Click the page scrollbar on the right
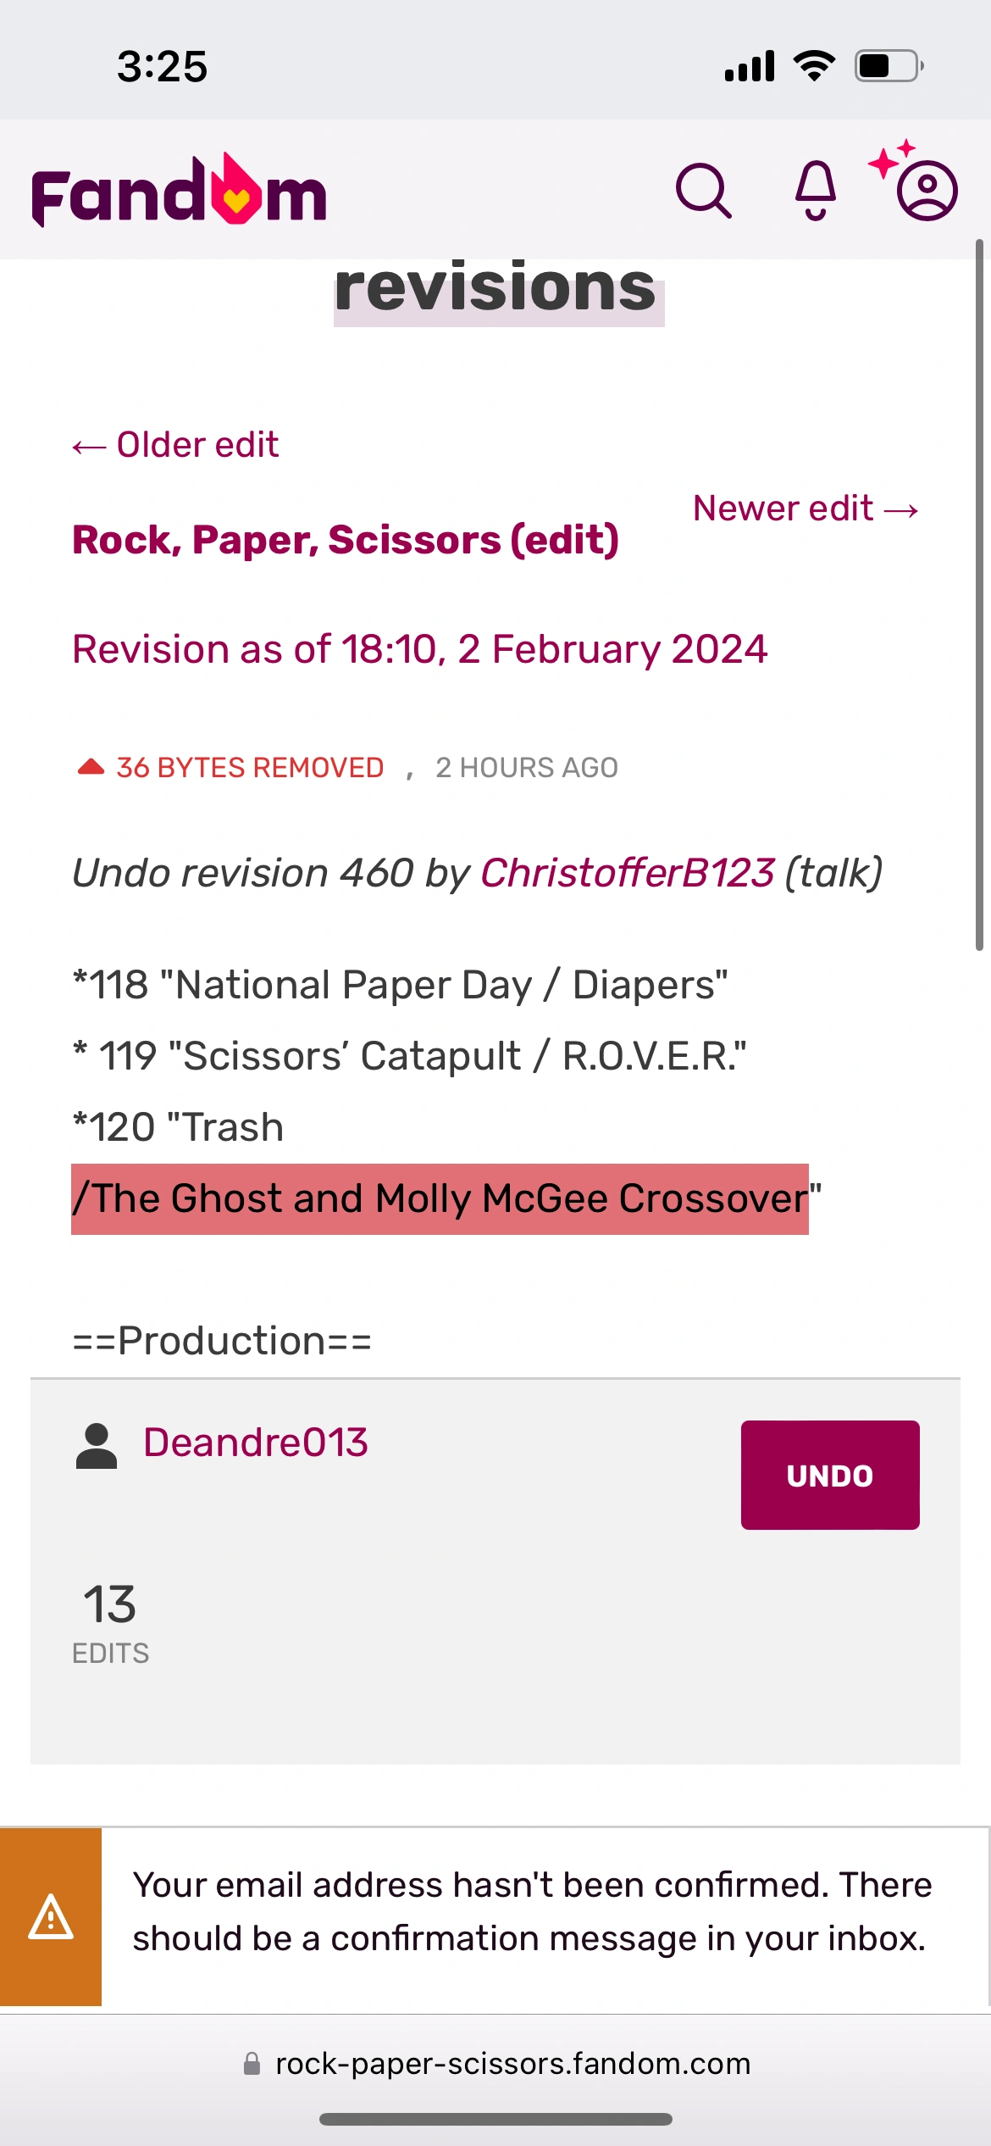Viewport: 991px width, 2146px height. click(x=978, y=593)
